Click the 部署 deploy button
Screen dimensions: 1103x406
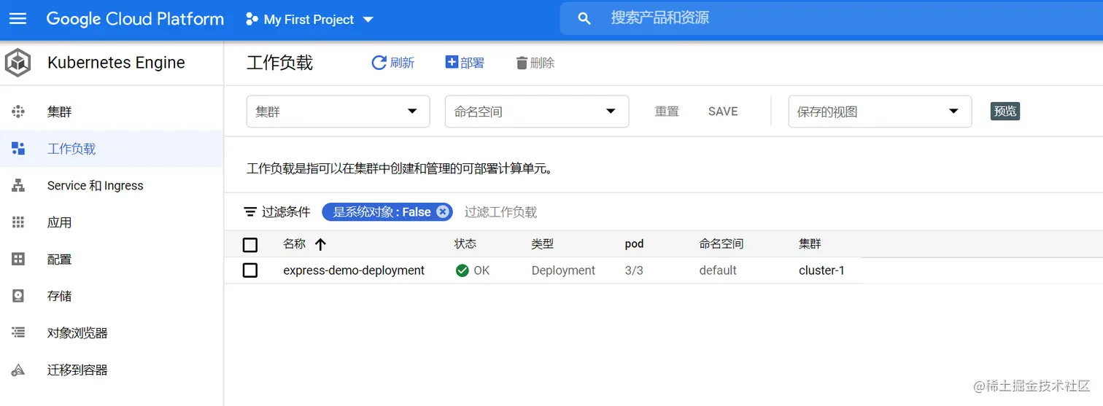pos(465,63)
